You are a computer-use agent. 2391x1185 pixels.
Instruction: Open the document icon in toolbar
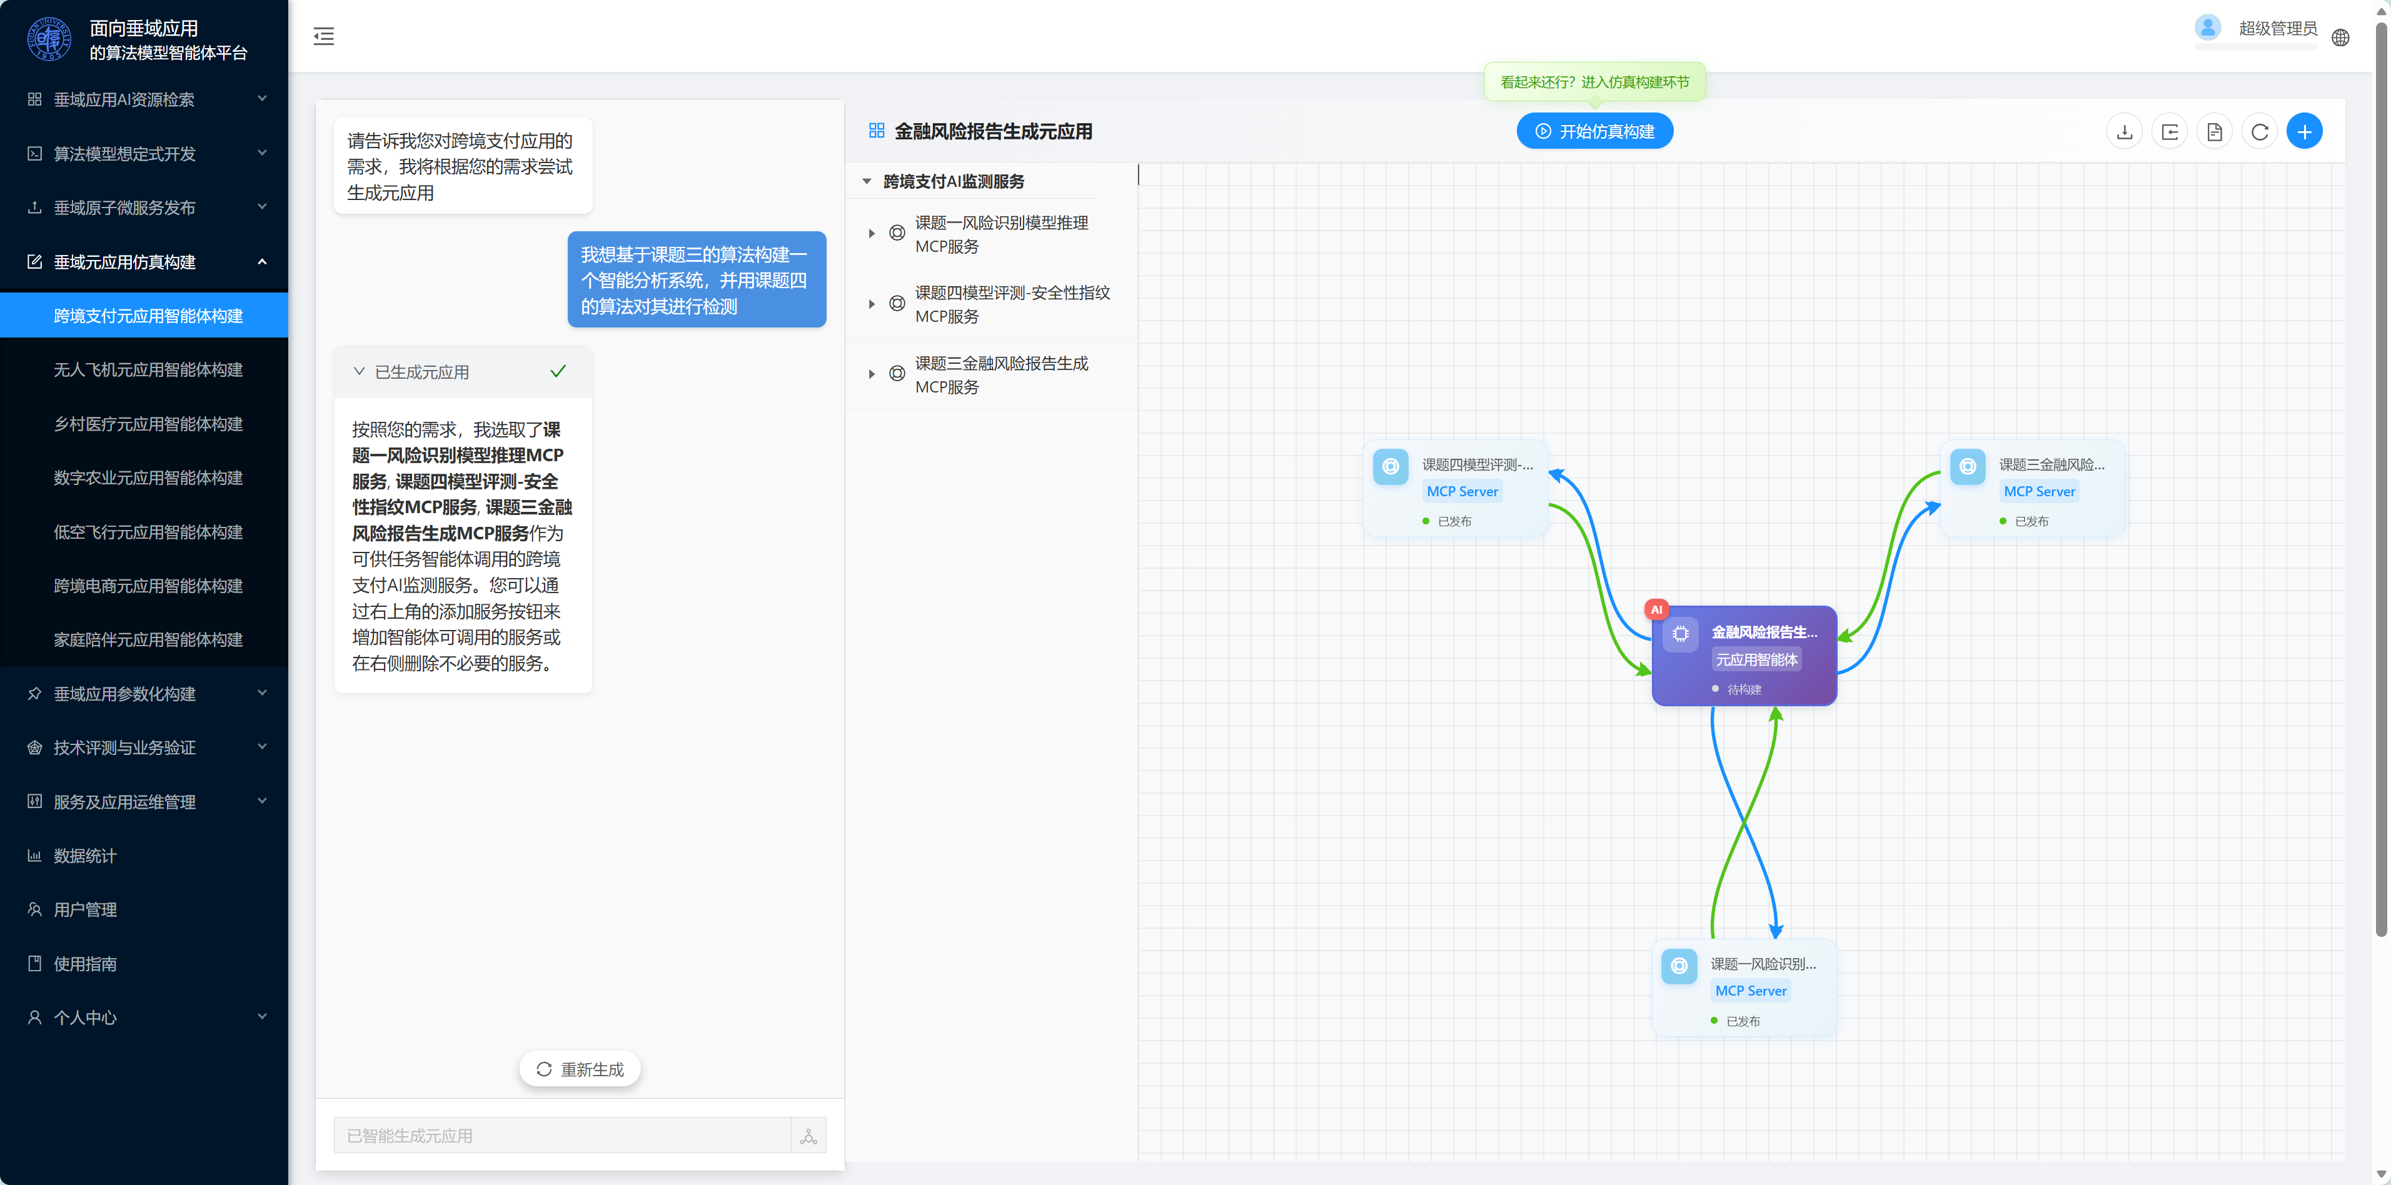[x=2215, y=132]
